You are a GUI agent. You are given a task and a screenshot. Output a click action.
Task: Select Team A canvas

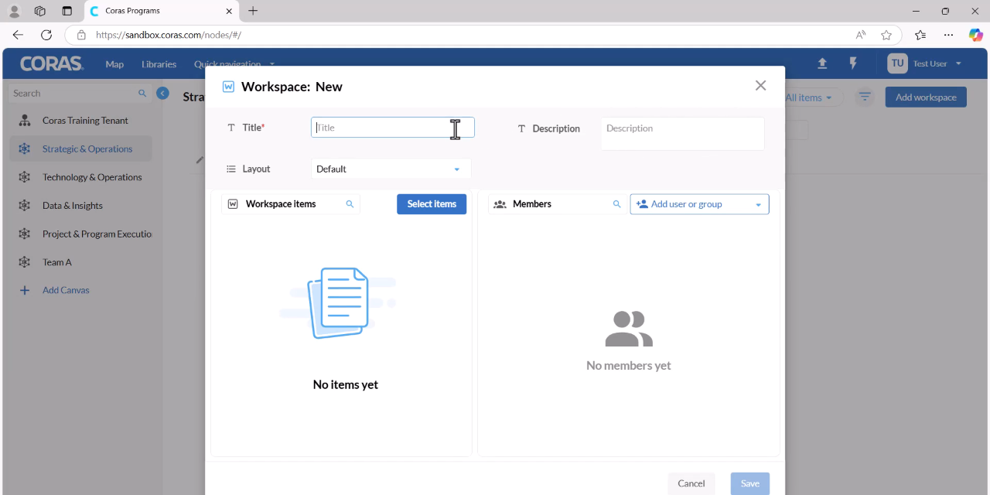80,262
